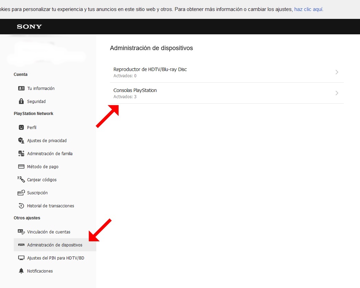
Task: Open Consolas PlayStation device list
Action: coord(227,93)
